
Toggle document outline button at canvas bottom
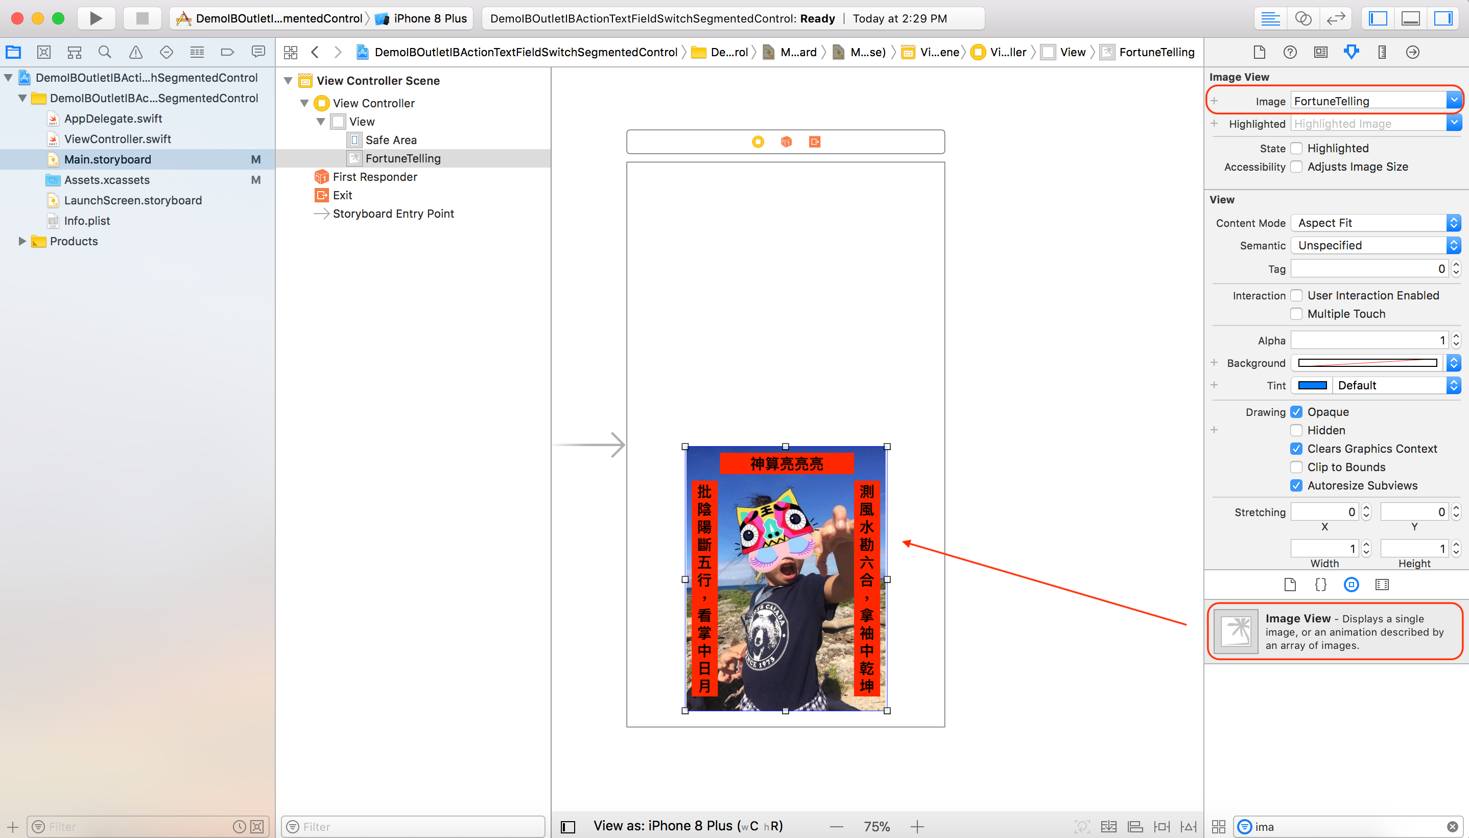(568, 827)
